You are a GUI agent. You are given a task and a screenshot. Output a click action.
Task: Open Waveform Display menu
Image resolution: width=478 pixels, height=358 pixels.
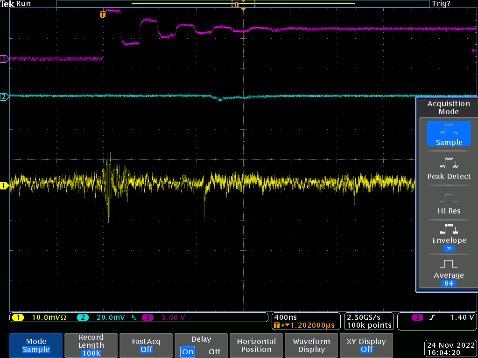point(311,345)
